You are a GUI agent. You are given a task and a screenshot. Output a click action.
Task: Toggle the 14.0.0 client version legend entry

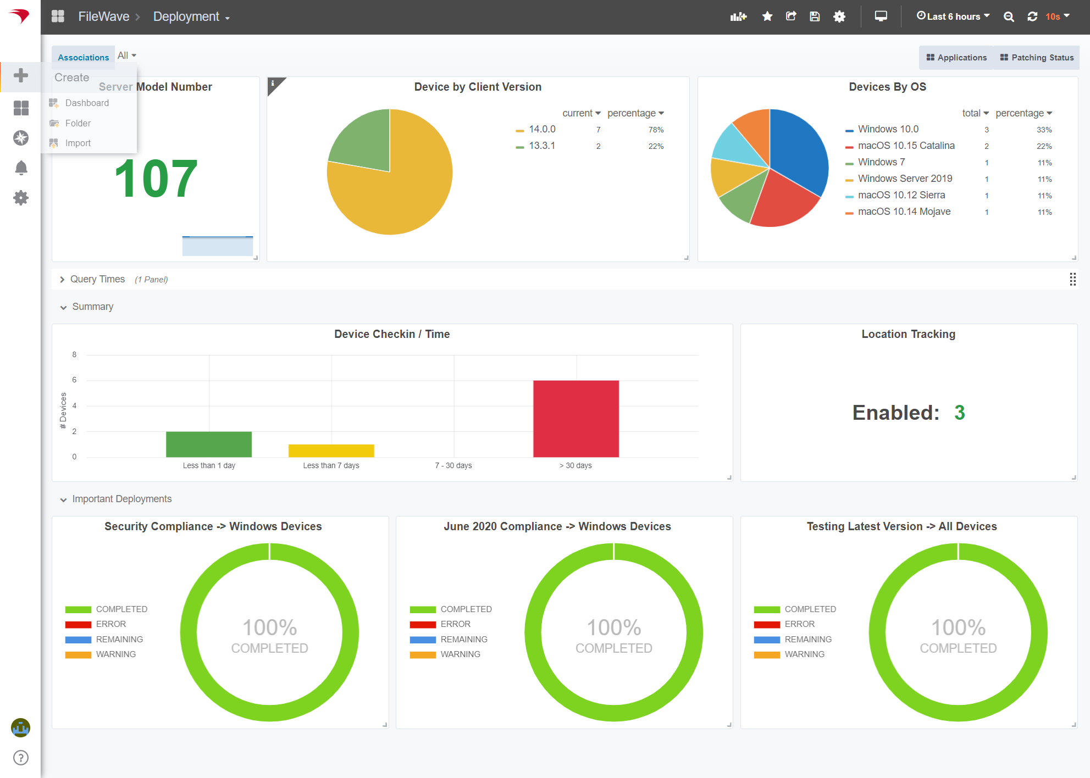pyautogui.click(x=542, y=129)
